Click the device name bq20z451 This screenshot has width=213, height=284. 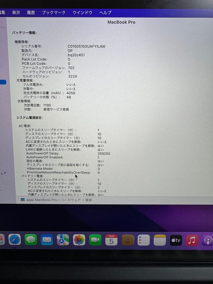pos(76,55)
